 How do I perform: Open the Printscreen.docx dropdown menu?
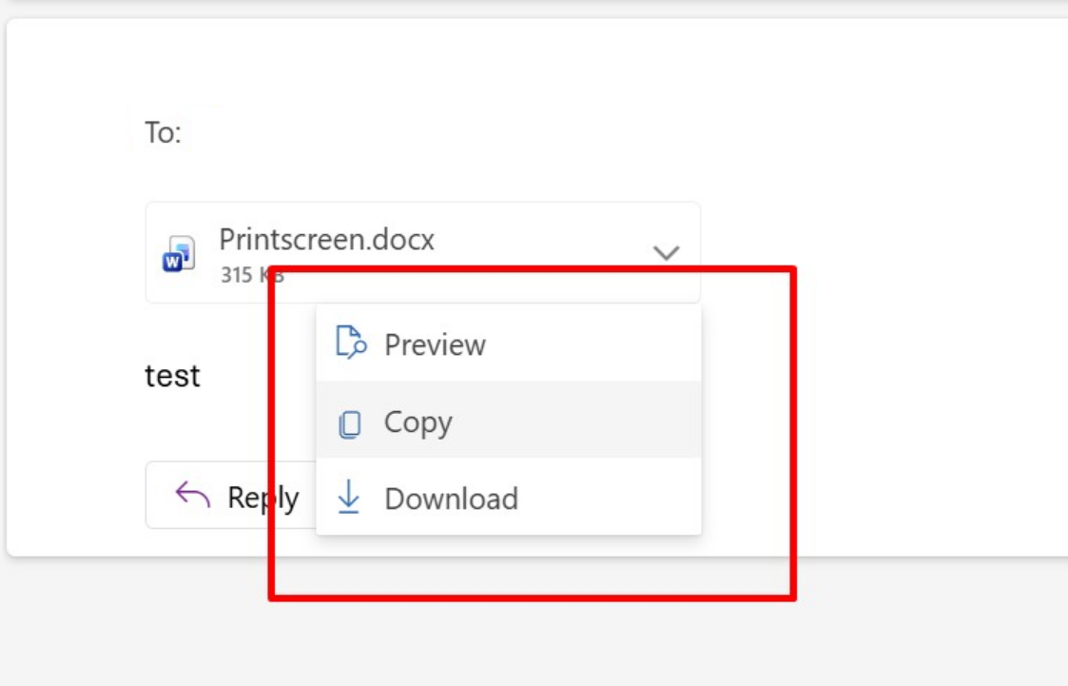pos(665,252)
